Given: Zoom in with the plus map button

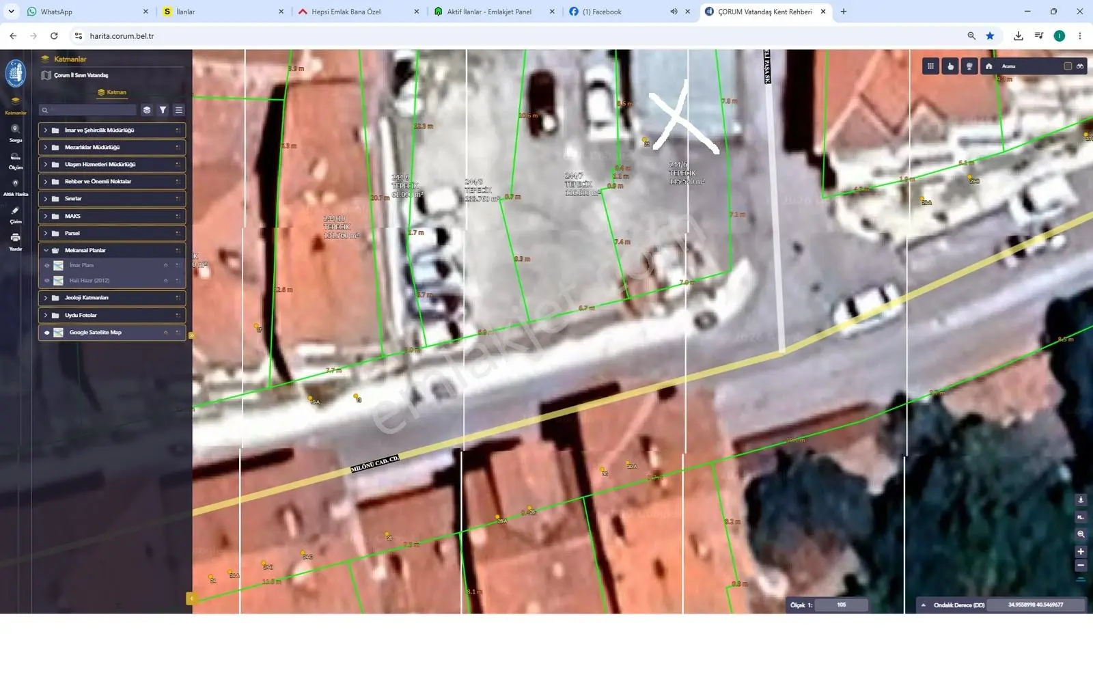Looking at the screenshot, I should pyautogui.click(x=1081, y=551).
